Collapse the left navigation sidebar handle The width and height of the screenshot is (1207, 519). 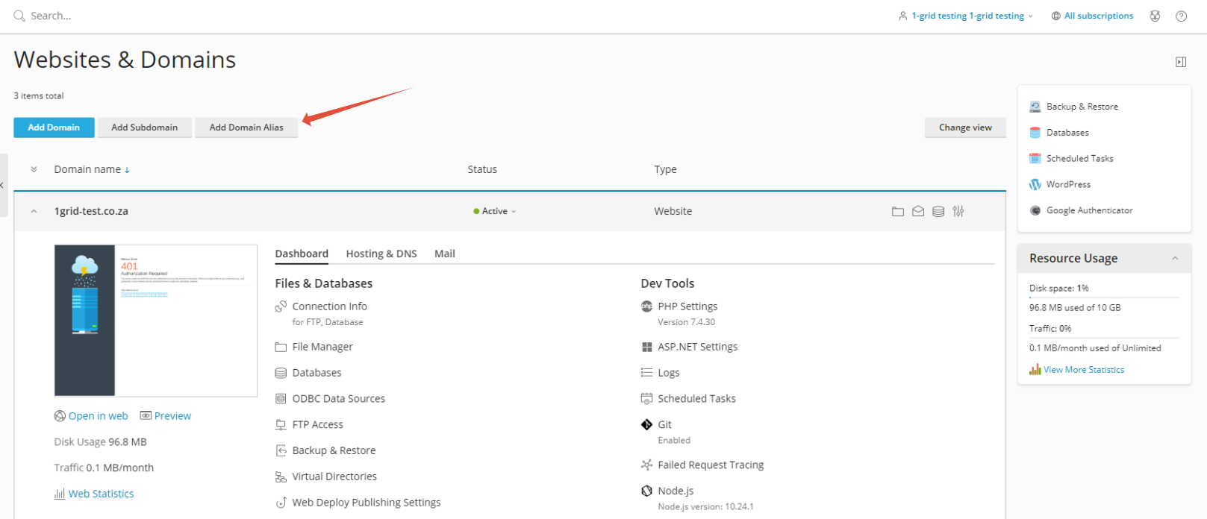(4, 185)
